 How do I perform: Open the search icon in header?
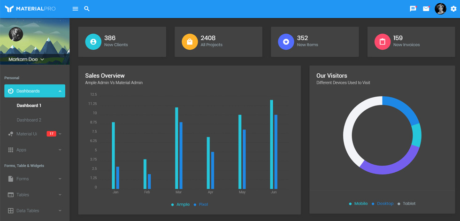[x=87, y=9]
